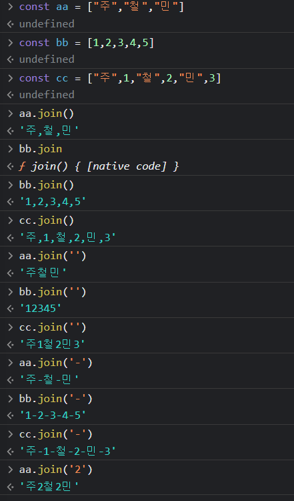294x501 pixels.
Task: Click the '주-1-철-2-민-3' output
Action: (x=67, y=451)
